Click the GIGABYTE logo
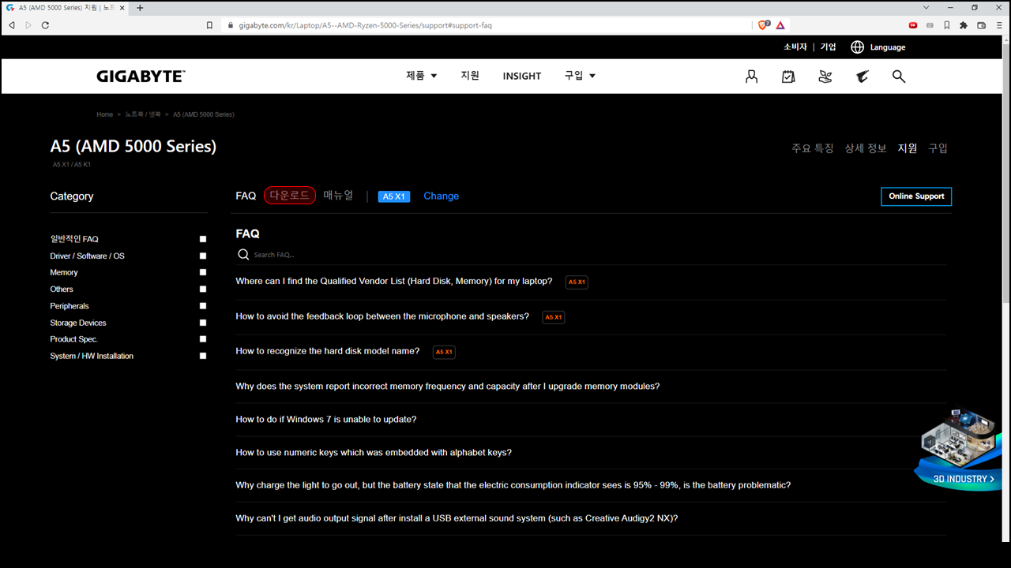The width and height of the screenshot is (1011, 568). (x=141, y=77)
